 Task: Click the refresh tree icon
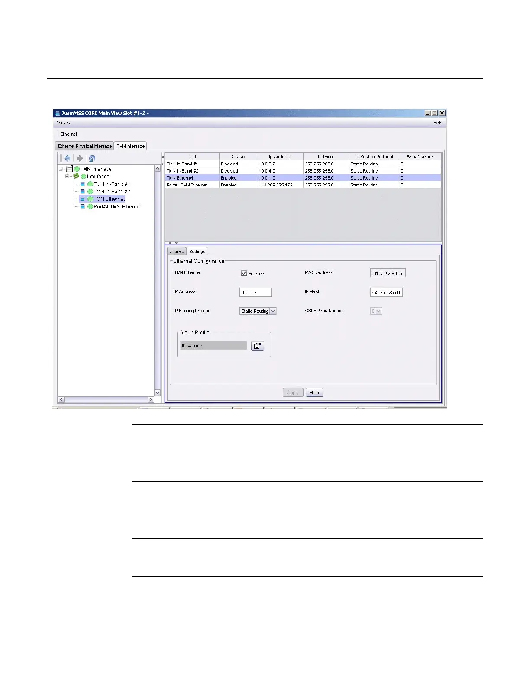click(92, 158)
